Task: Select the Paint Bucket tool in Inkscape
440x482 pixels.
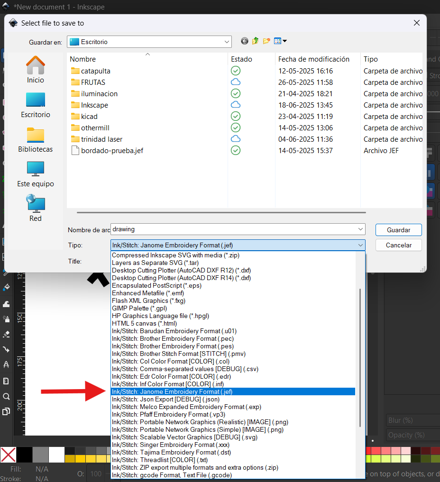Action: (x=6, y=287)
